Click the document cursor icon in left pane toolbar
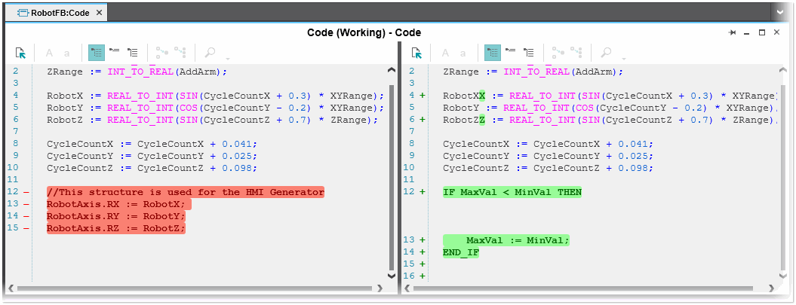Viewport: 796px width, 305px height. [x=21, y=53]
